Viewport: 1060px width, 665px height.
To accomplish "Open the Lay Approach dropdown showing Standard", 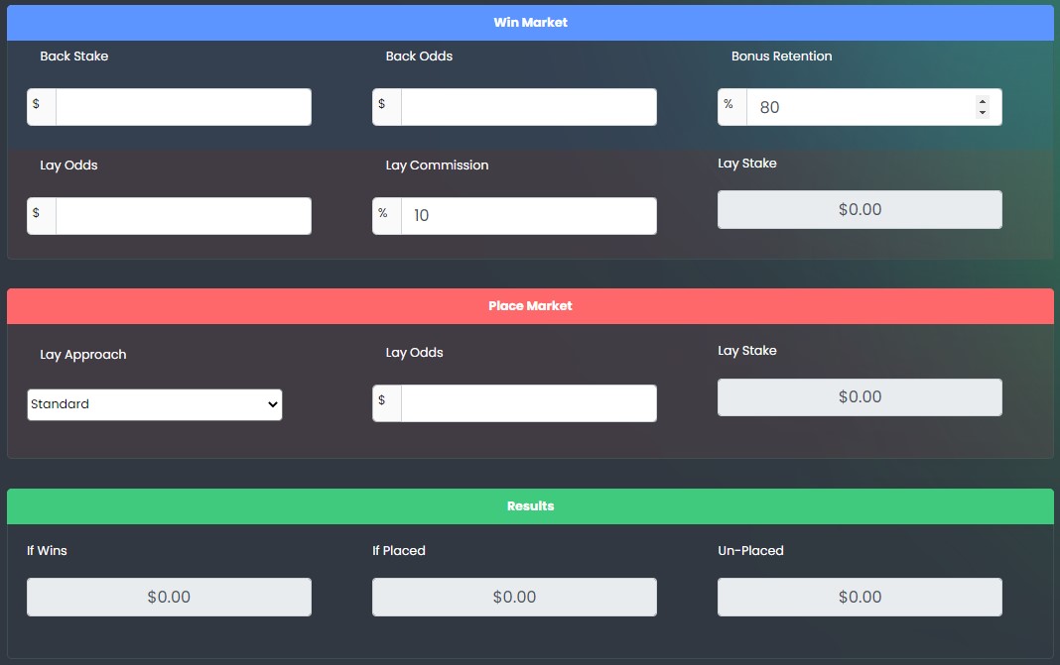I will tap(155, 404).
